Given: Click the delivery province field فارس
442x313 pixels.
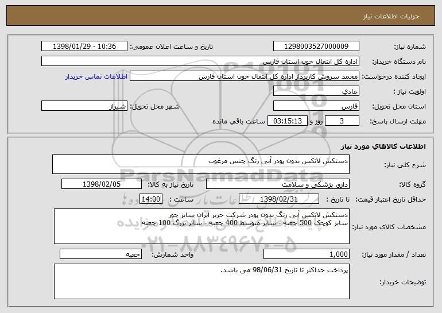Looking at the screenshot, I should coord(316,106).
